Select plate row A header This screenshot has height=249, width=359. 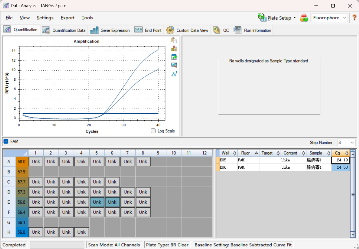9,162
